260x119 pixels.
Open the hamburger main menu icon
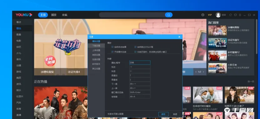click(240, 15)
